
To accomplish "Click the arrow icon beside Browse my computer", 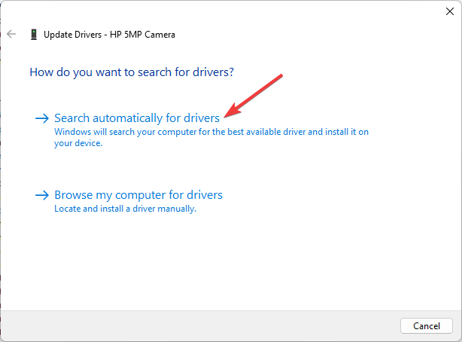I will pos(42,195).
